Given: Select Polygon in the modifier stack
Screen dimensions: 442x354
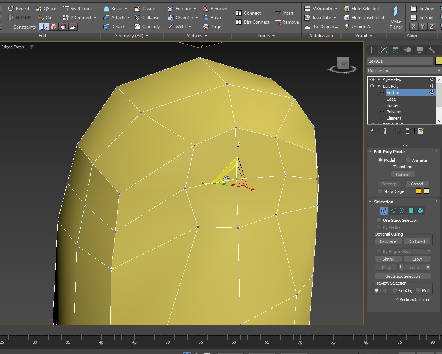Looking at the screenshot, I should (x=393, y=112).
